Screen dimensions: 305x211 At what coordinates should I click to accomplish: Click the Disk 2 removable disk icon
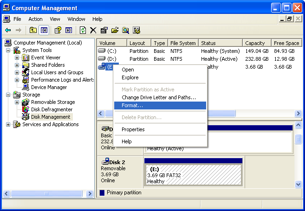105,161
